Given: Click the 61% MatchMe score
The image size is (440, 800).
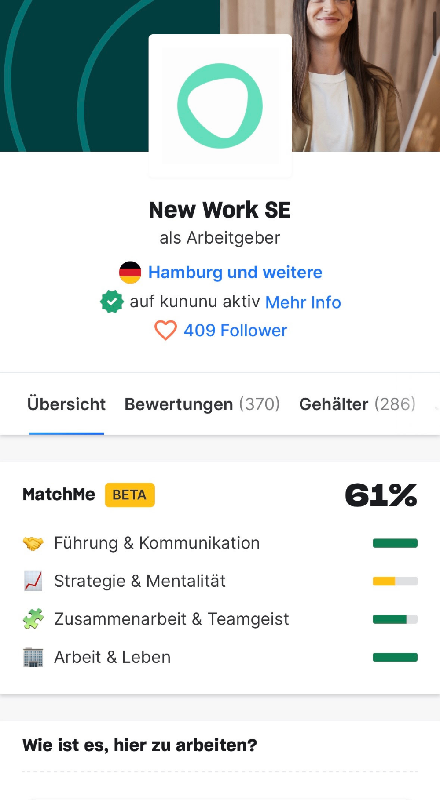Looking at the screenshot, I should [381, 495].
